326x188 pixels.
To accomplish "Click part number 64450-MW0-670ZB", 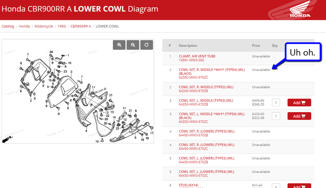I will coord(193,162).
